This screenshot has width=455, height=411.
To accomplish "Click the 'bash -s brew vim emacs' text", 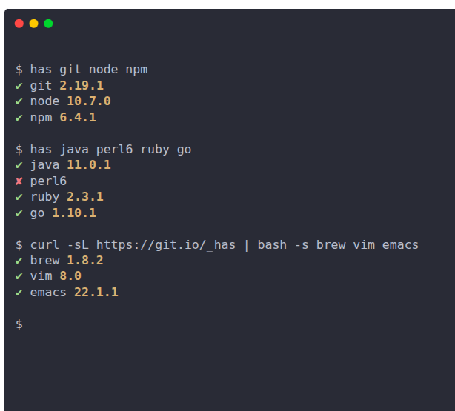I will pos(338,245).
